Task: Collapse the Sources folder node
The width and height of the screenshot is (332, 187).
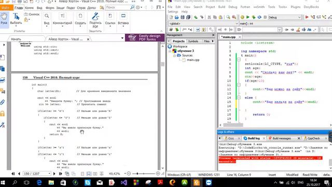Action: 174,56
